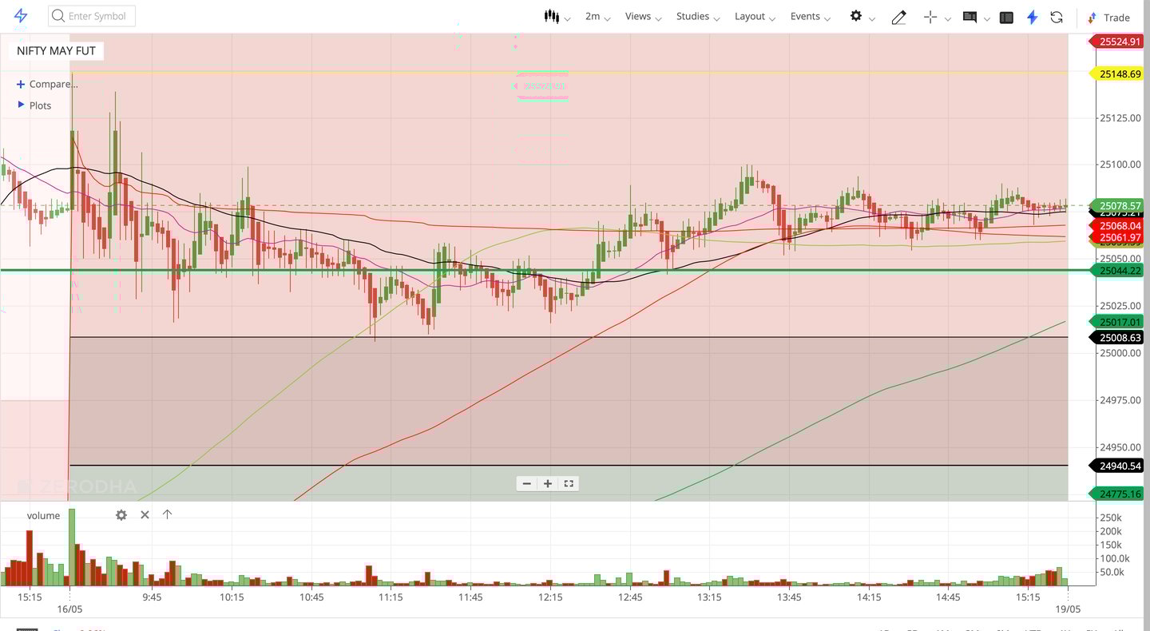This screenshot has height=631, width=1150.
Task: Click the 25524.91 red price tag
Action: pos(1118,42)
